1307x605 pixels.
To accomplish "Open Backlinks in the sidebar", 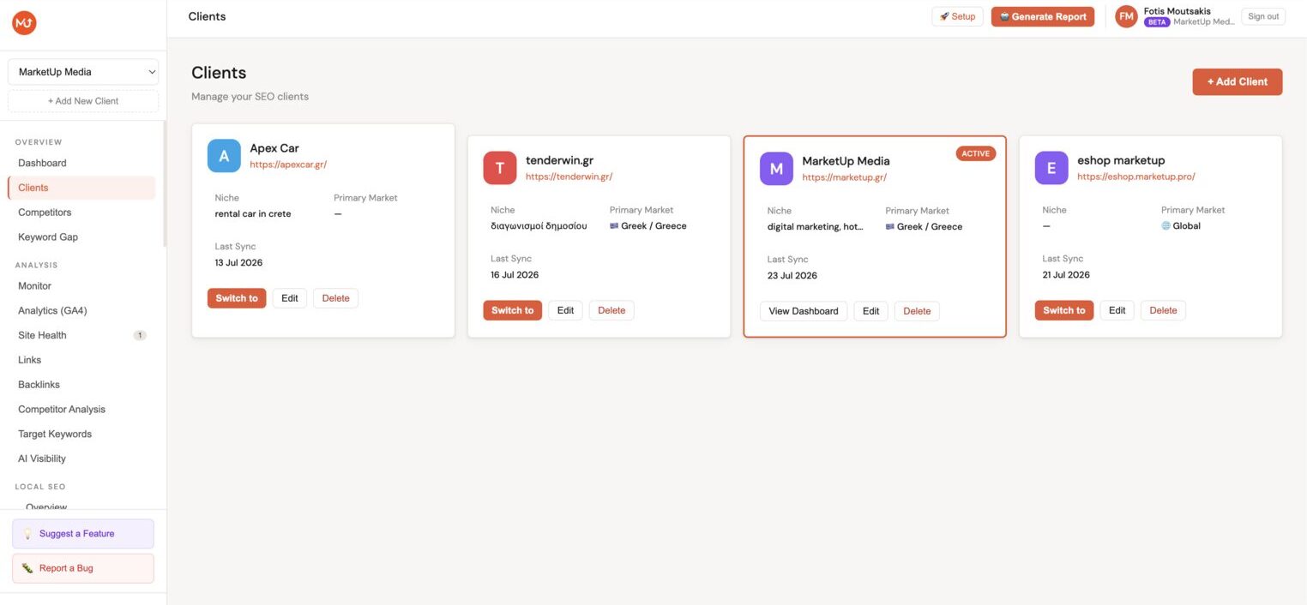I will tap(81, 385).
